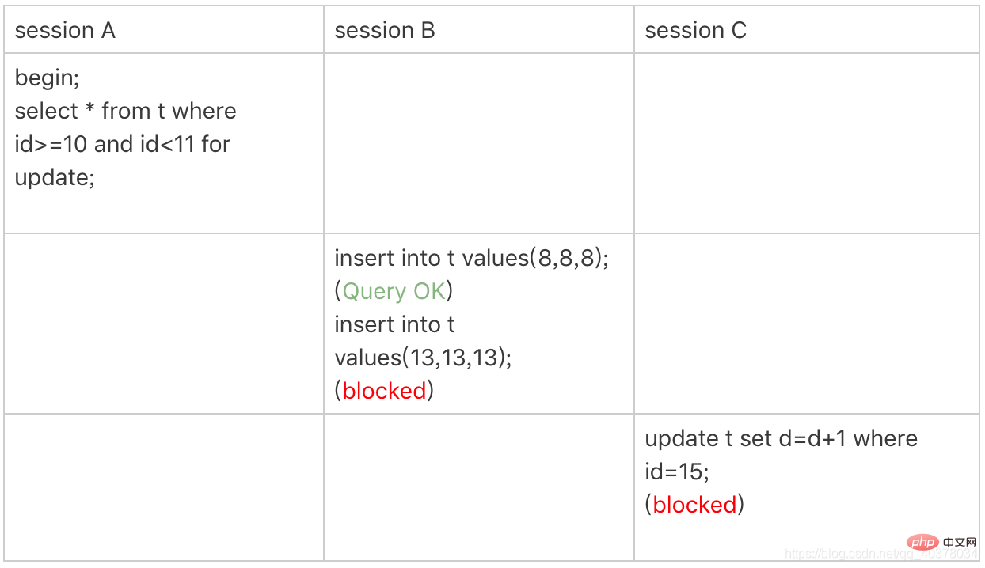
Task: Click the insert values(8,8,8) statement
Action: pos(471,258)
